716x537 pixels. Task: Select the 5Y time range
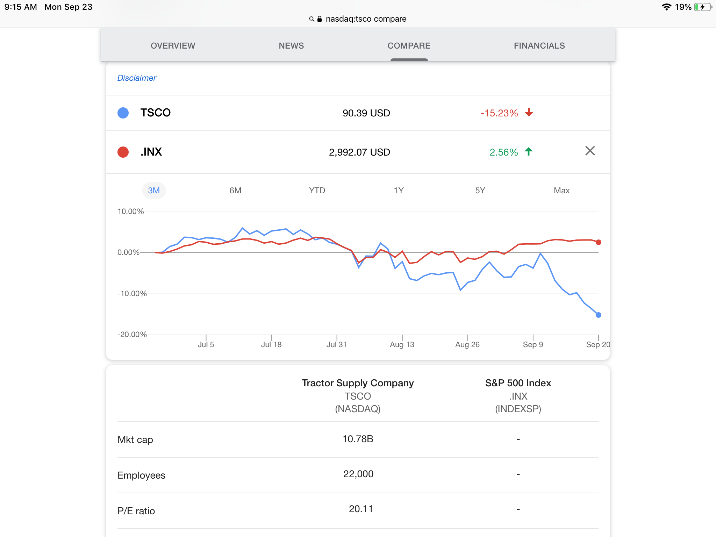click(480, 191)
